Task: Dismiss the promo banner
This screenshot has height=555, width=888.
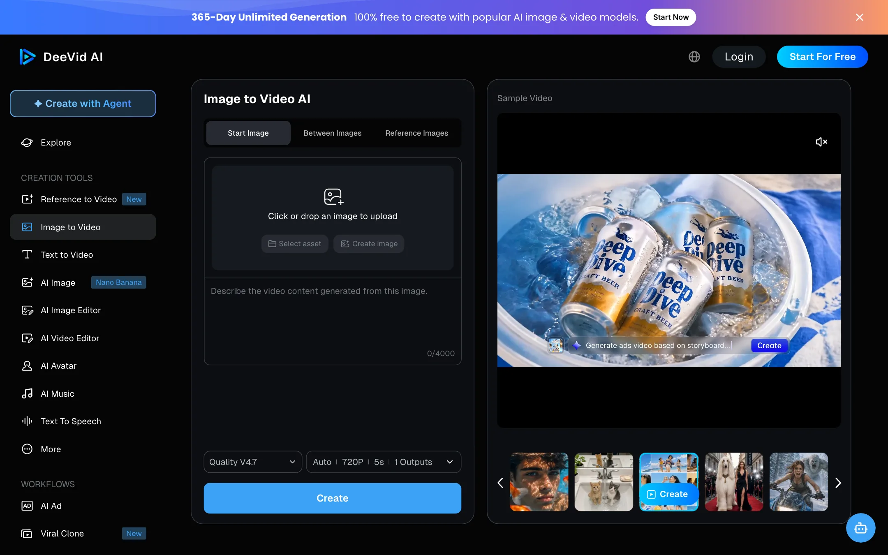Action: click(859, 17)
